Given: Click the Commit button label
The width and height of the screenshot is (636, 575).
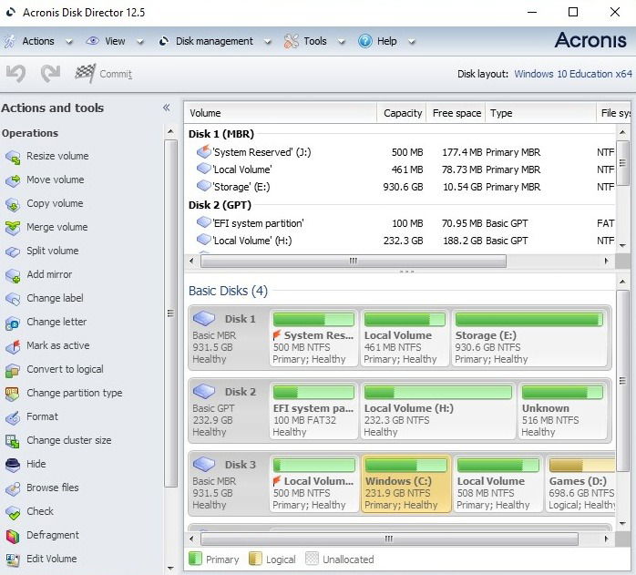Looking at the screenshot, I should tap(116, 74).
